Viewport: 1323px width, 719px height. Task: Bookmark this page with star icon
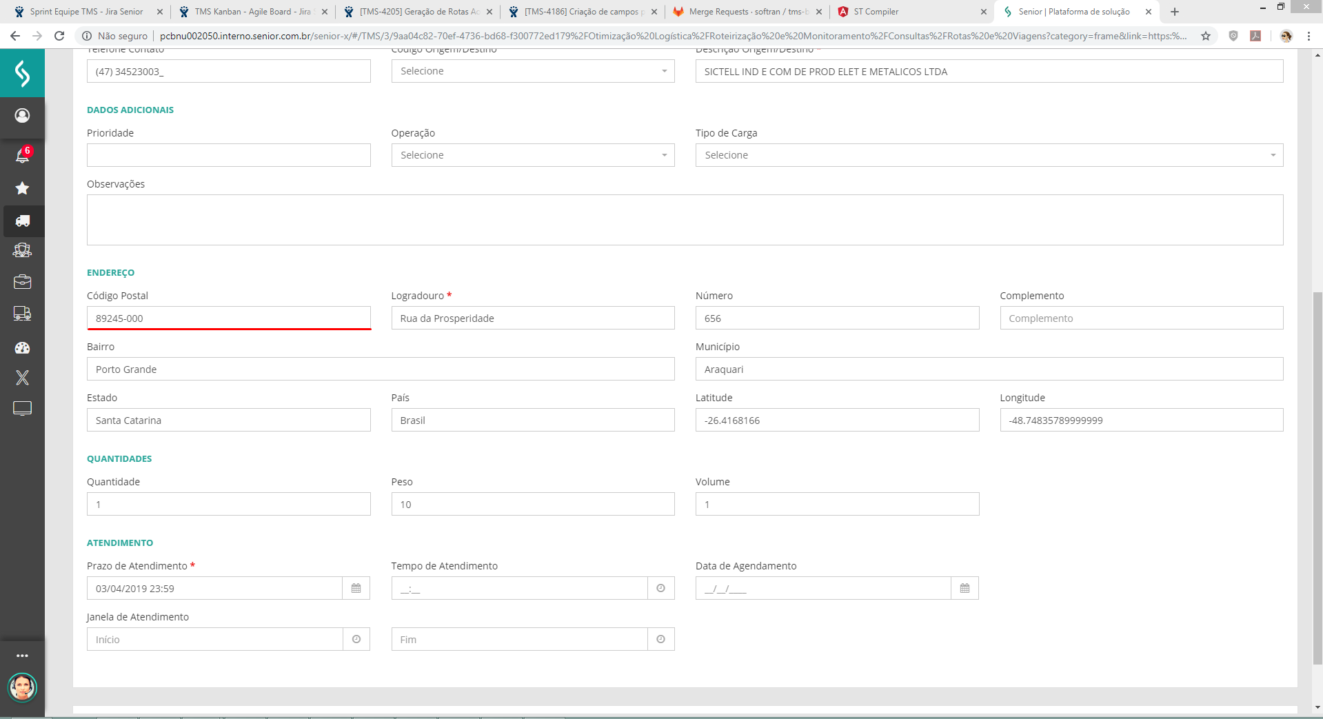click(1206, 36)
